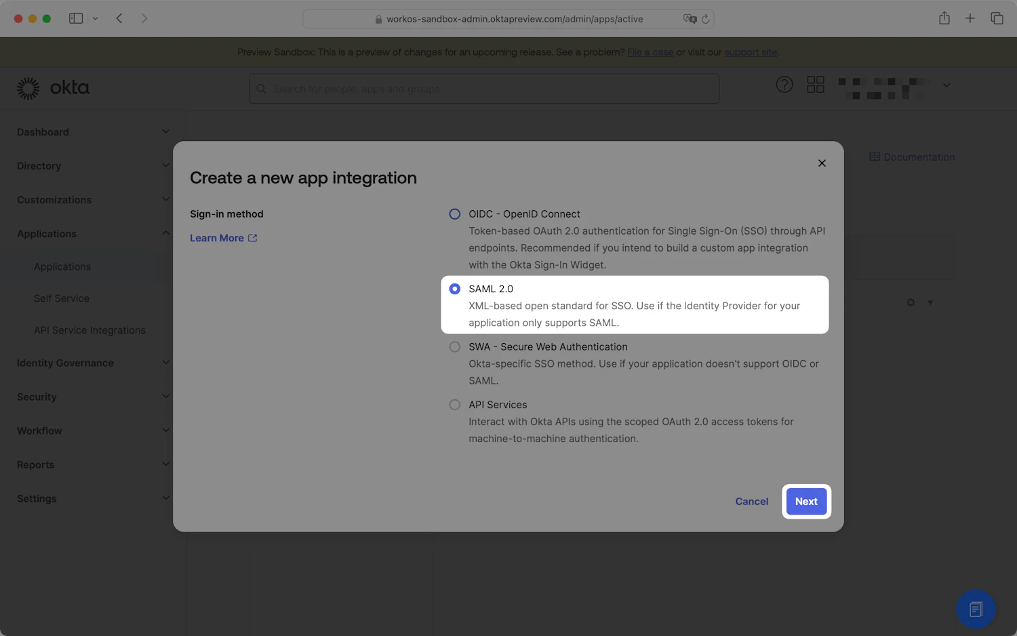Screen dimensions: 1017x636
Task: Pick the API Services radio option
Action: click(x=455, y=405)
